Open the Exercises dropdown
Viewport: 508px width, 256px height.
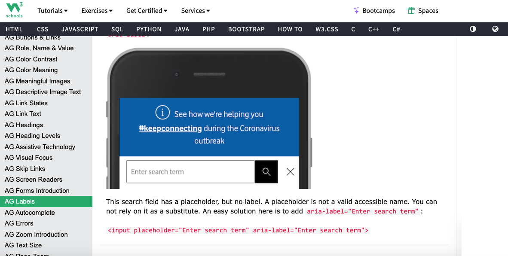click(x=97, y=10)
